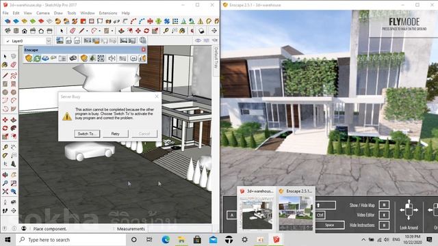Image resolution: width=438 pixels, height=246 pixels.
Task: Select the Scale tool in left palette
Action: (x=5, y=137)
